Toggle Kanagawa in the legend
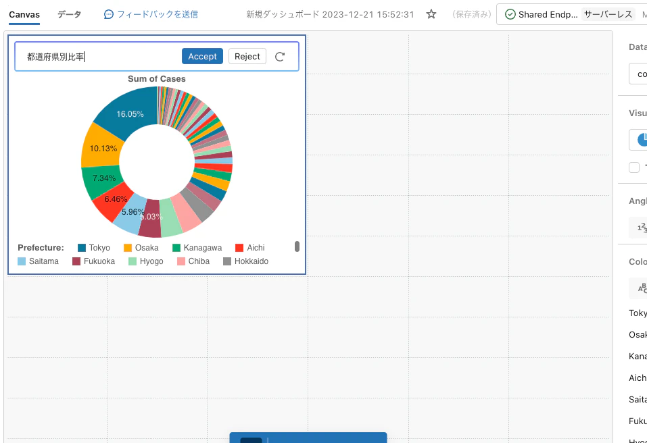 (197, 248)
